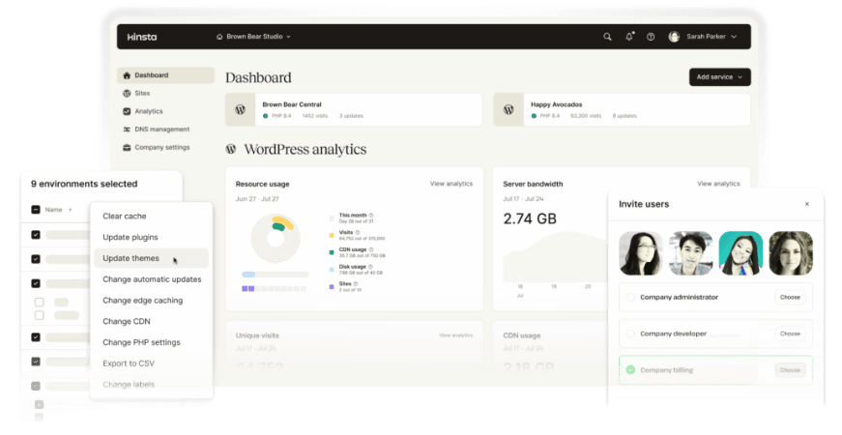Click the resource usage donut chart
The image size is (842, 435).
click(276, 238)
